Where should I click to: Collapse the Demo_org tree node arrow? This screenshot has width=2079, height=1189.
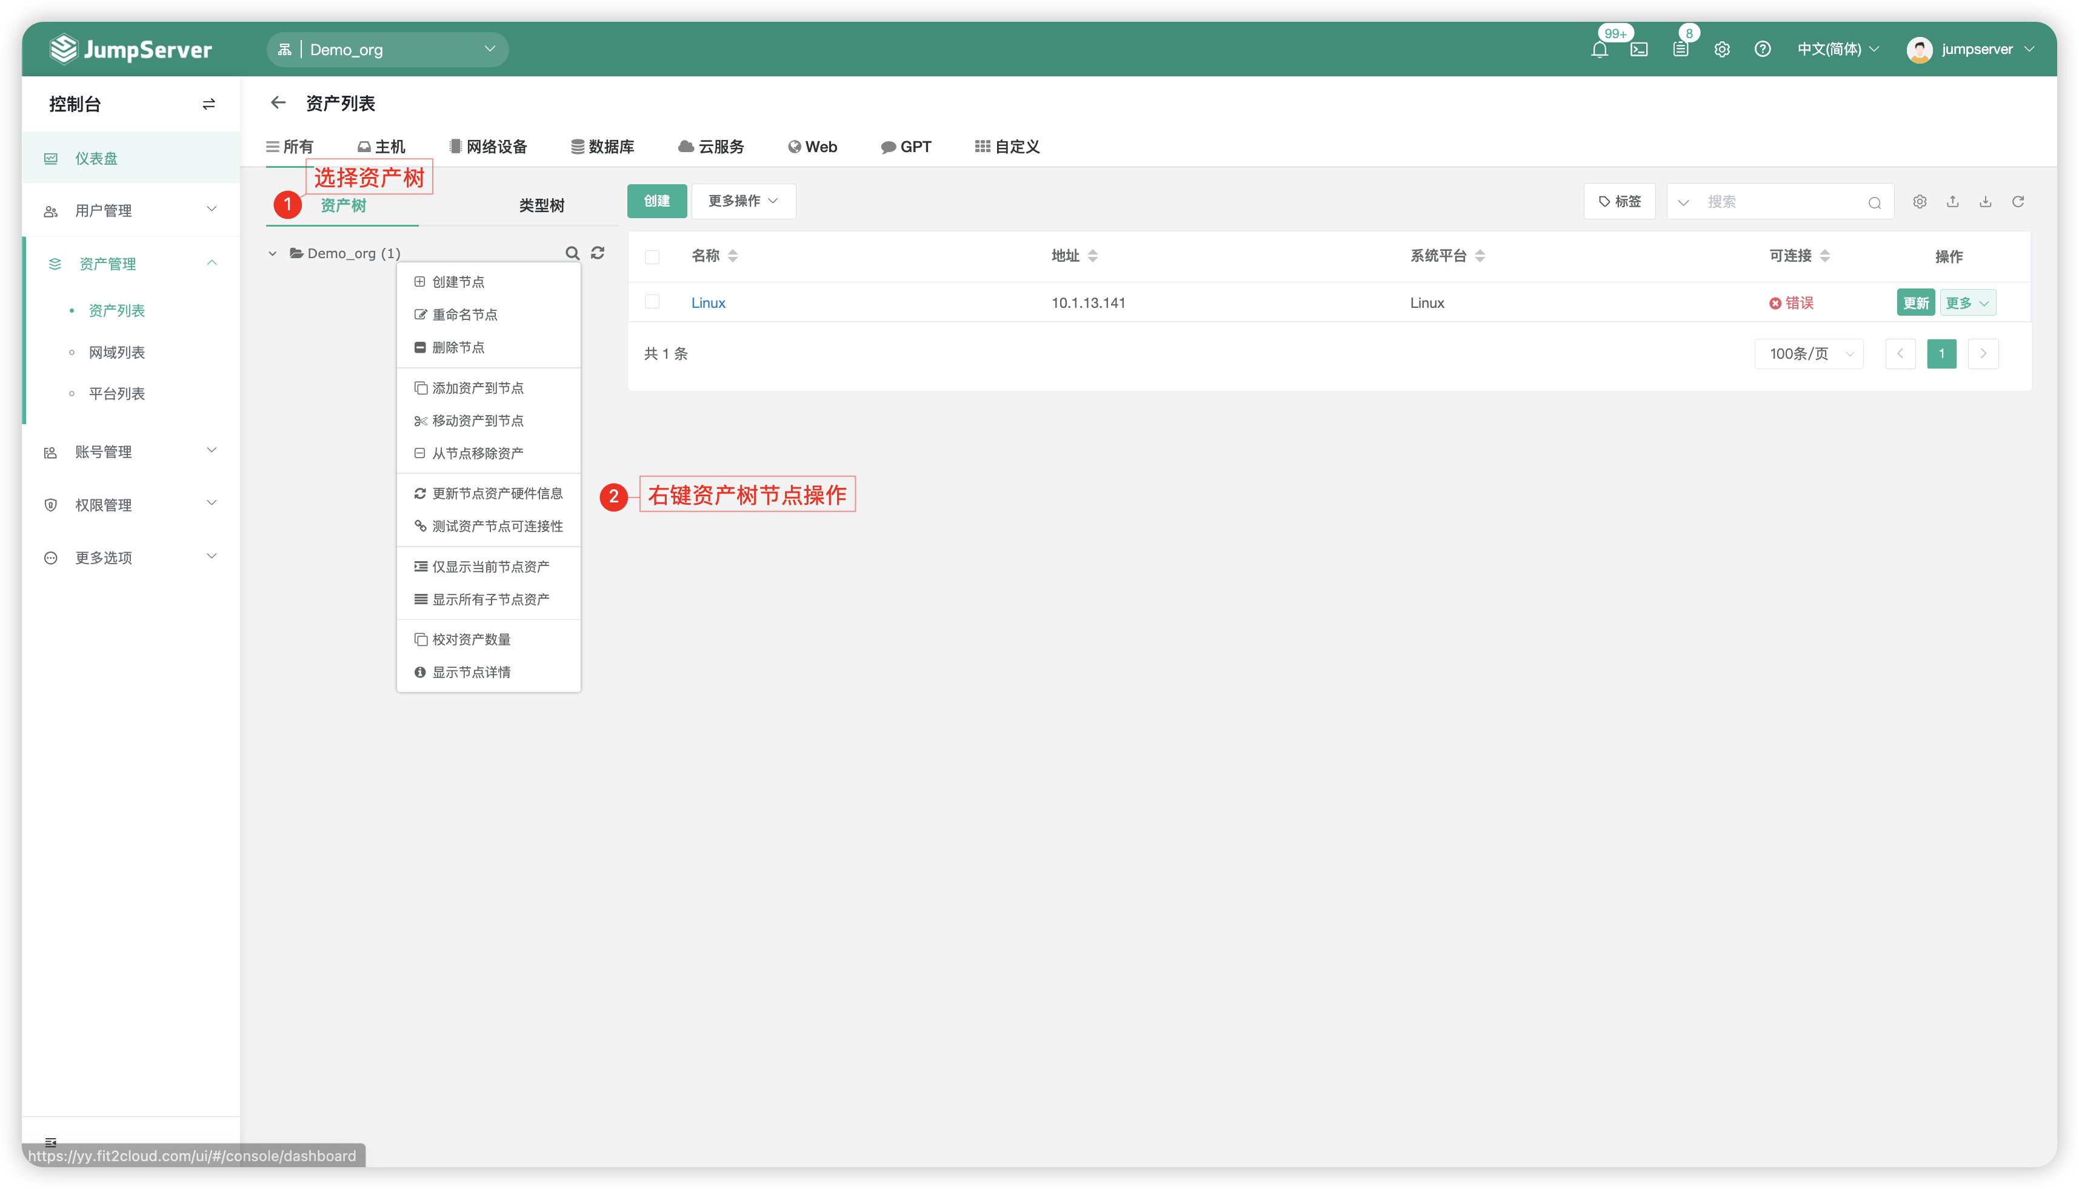[273, 254]
